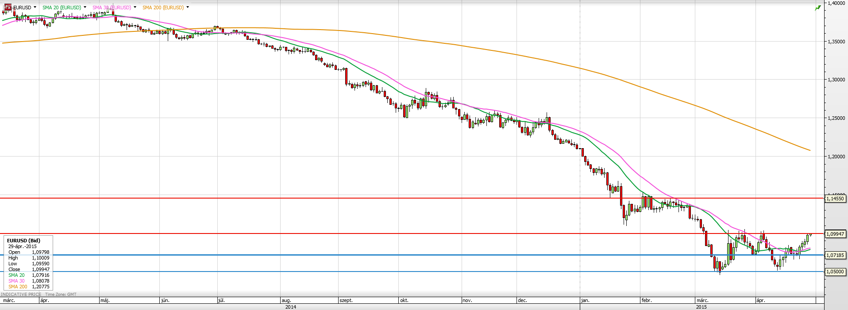Click the Time Zone: GMT label
The height and width of the screenshot is (310, 848).
point(61,294)
